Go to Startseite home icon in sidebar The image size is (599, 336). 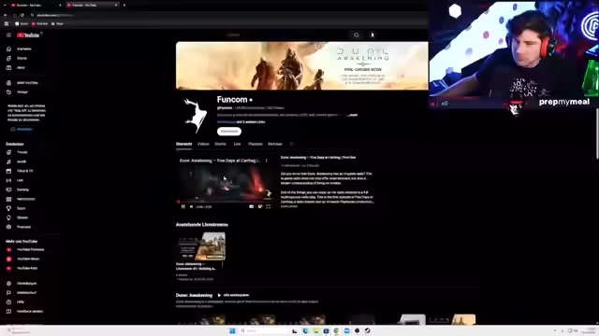pyautogui.click(x=8, y=49)
